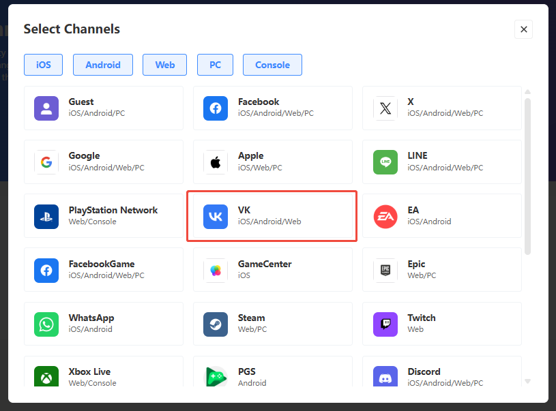
Task: Toggle the iOS platform filter
Action: (x=43, y=65)
